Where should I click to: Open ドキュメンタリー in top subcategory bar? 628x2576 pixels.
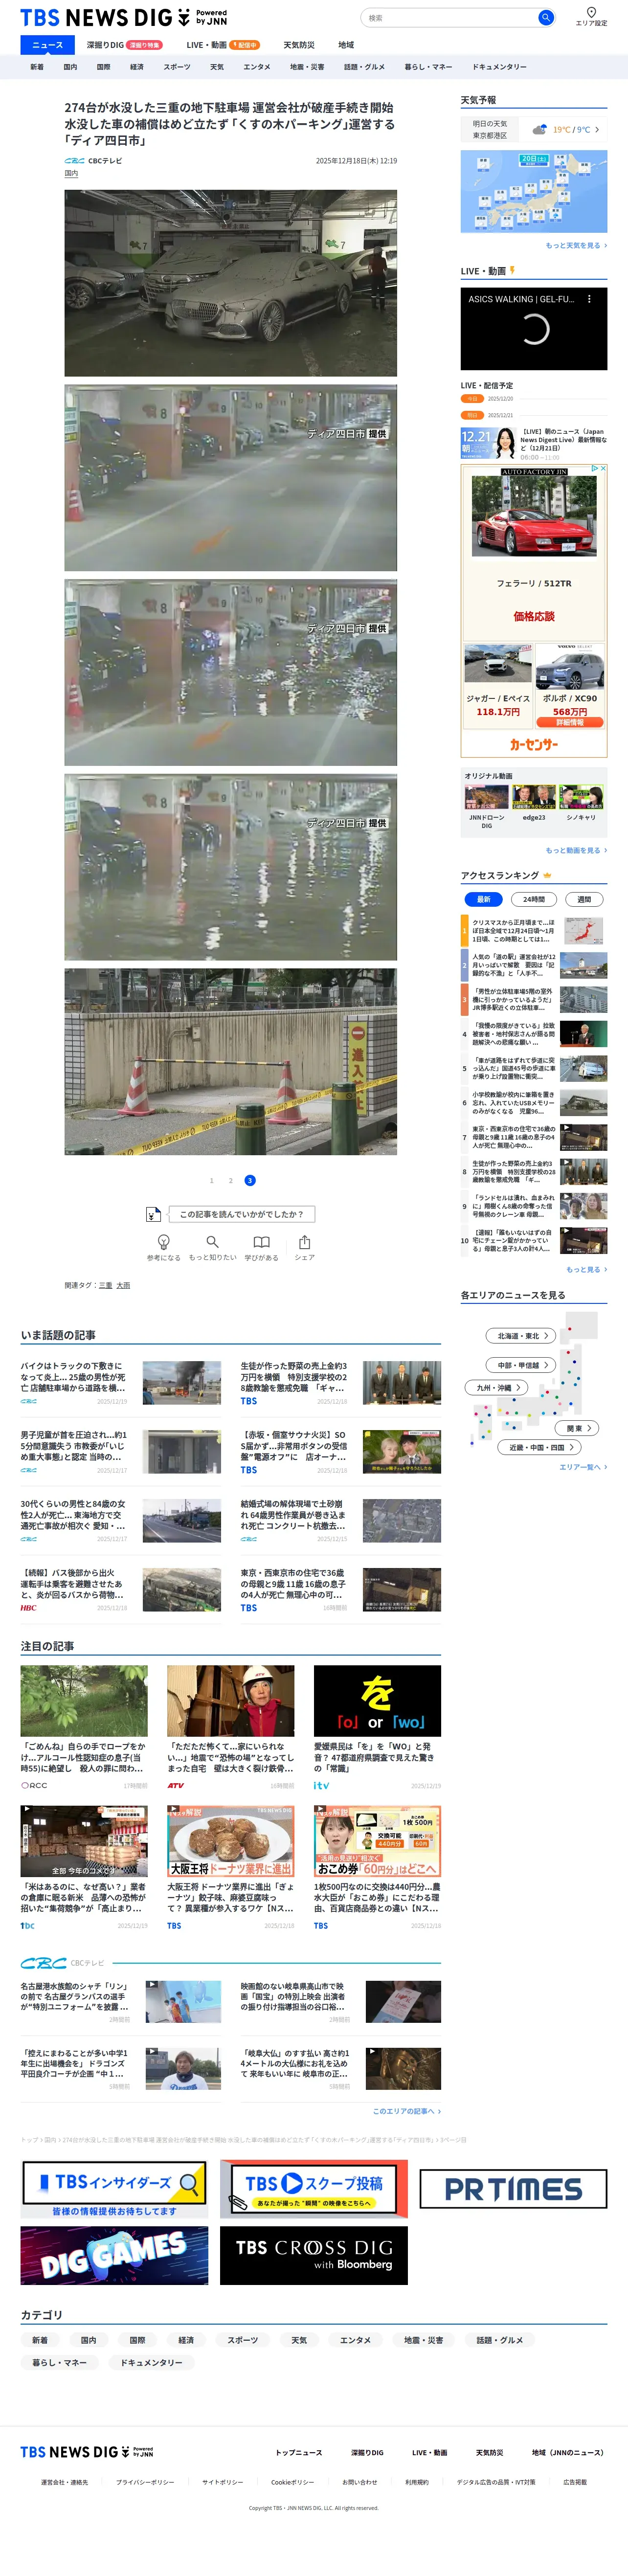point(499,67)
